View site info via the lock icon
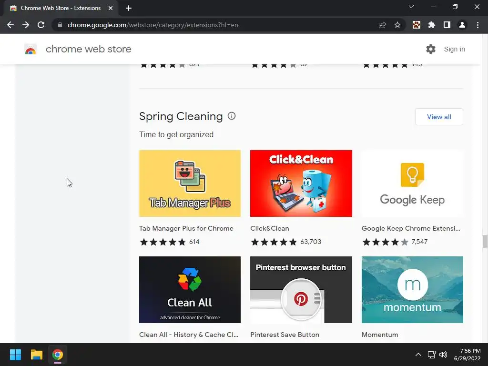 click(60, 25)
